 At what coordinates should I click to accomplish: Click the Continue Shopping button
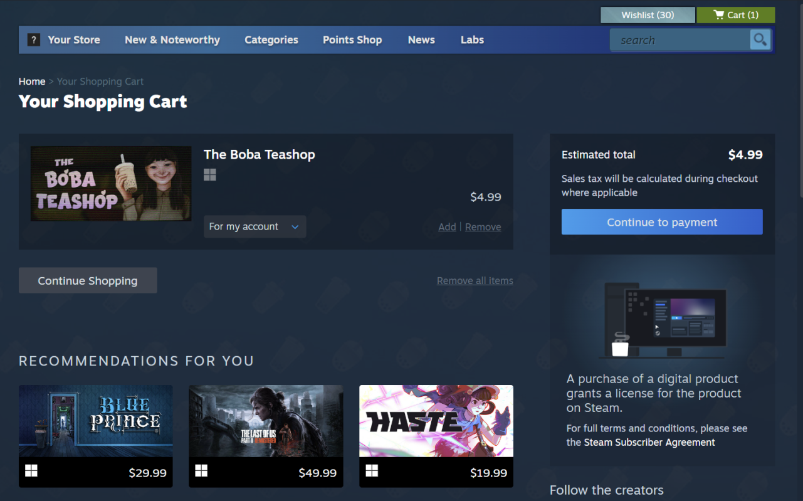tap(88, 281)
